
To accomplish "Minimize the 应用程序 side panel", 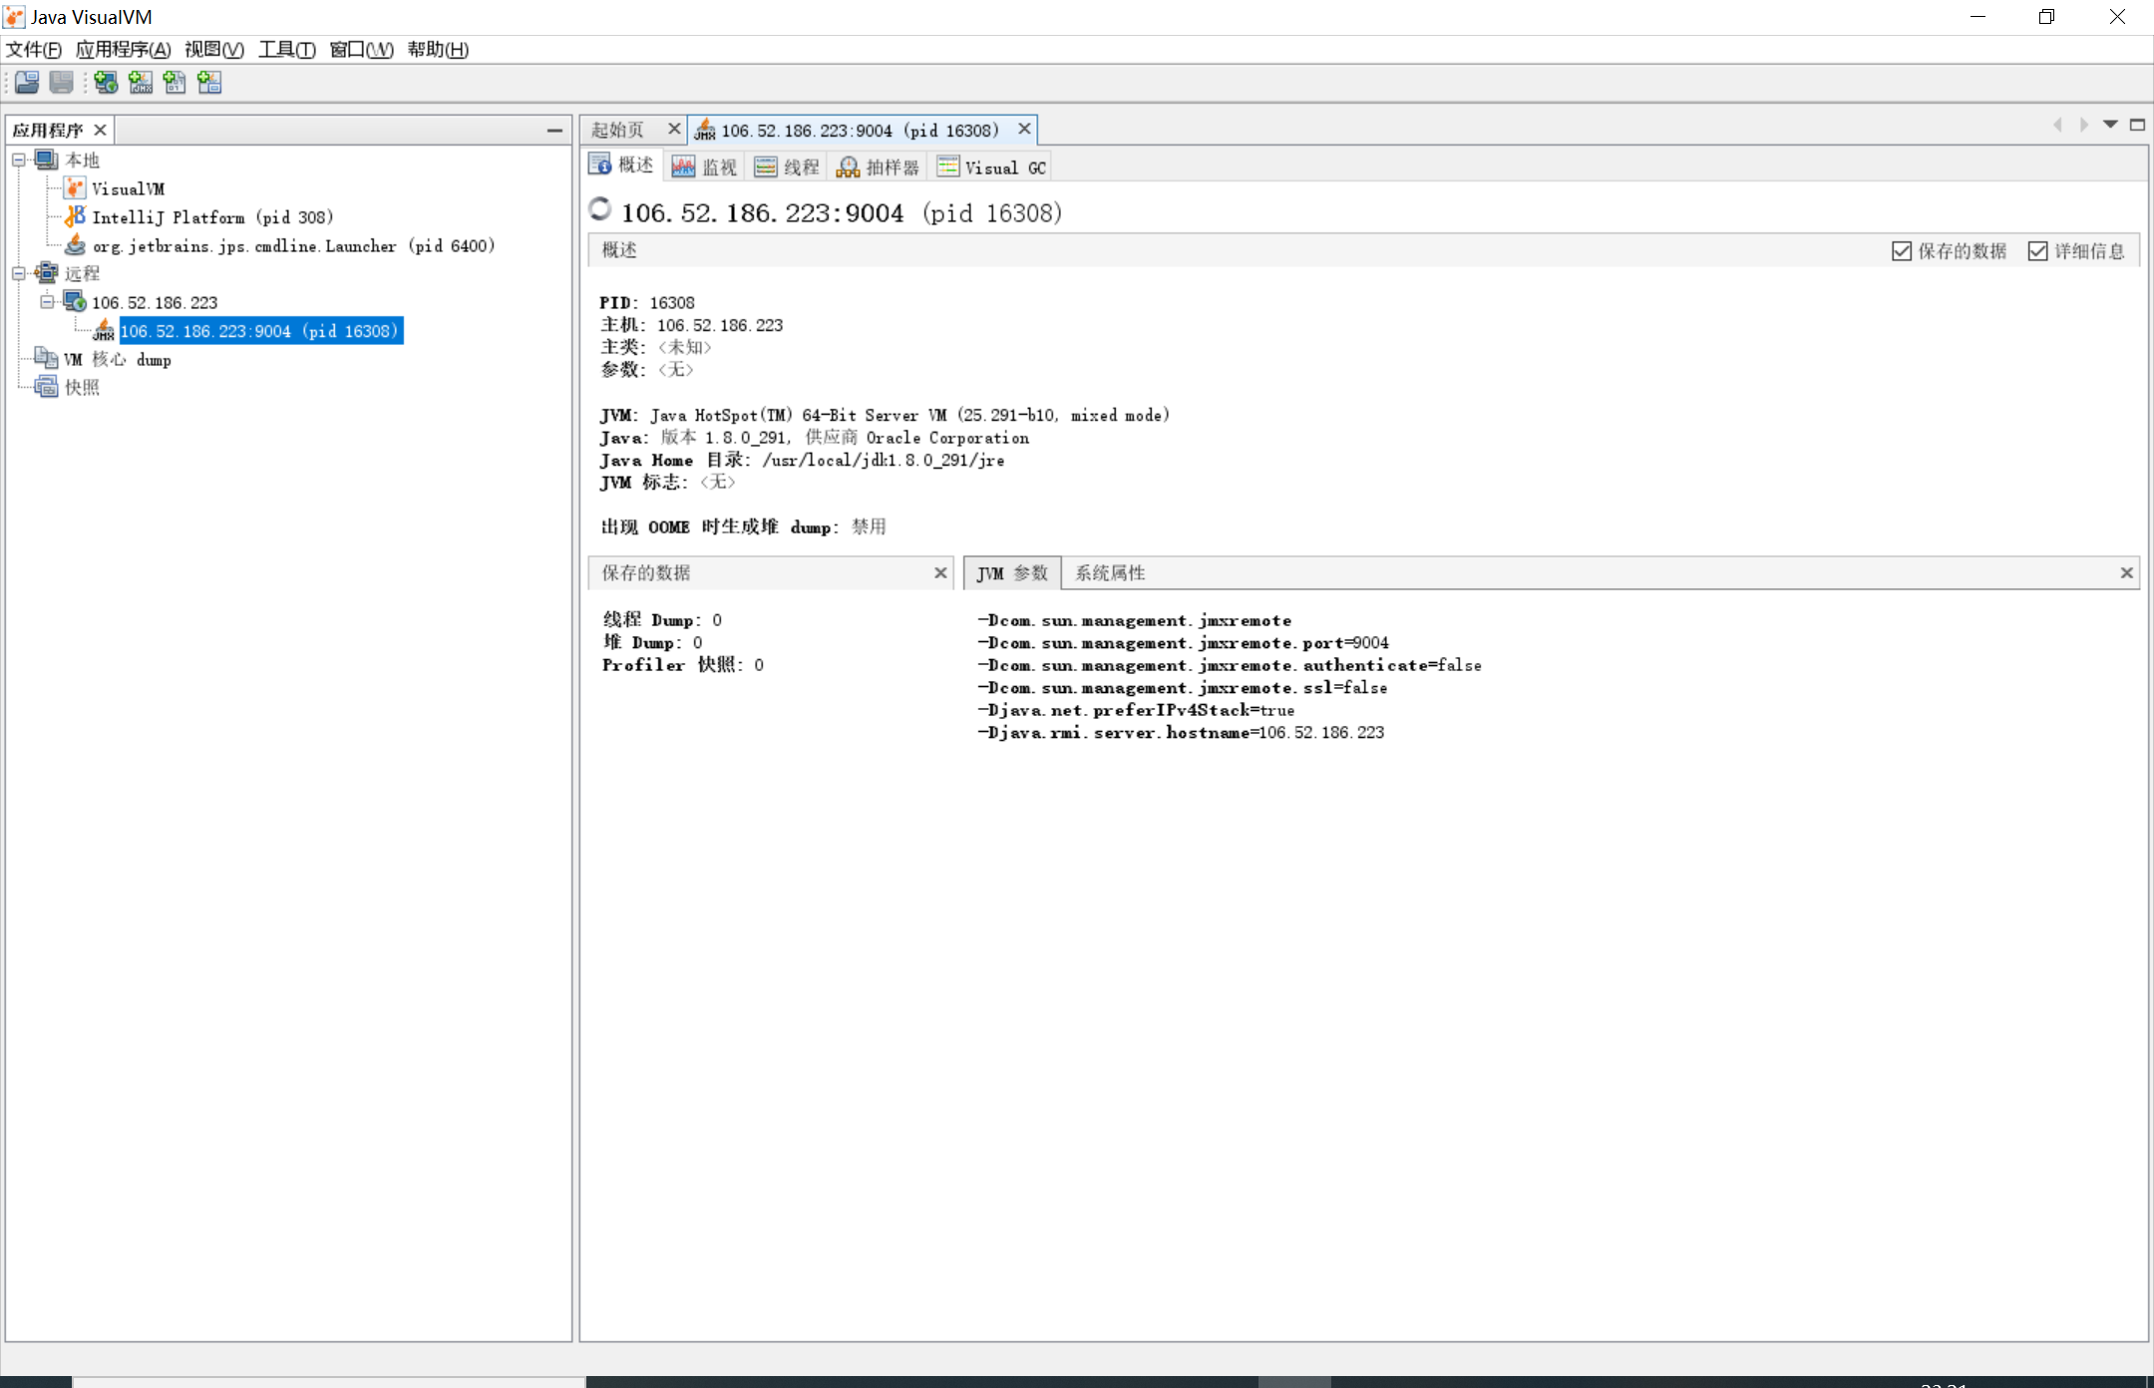I will pos(554,131).
